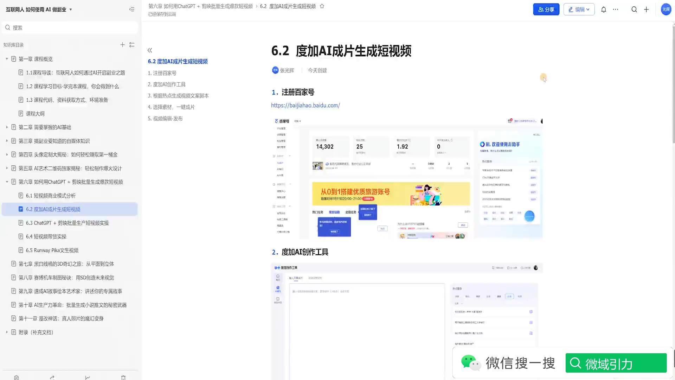Screen dimensions: 675x380
Task: Open the baijiahao.baidu.com link
Action: pos(306,105)
